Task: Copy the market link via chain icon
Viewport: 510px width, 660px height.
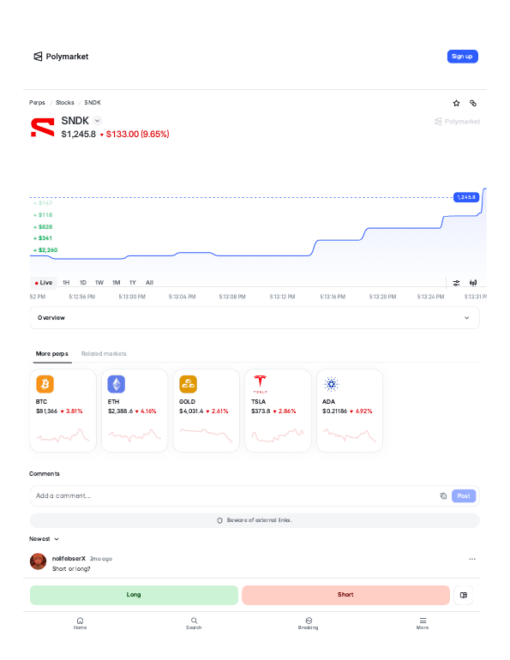Action: point(473,103)
